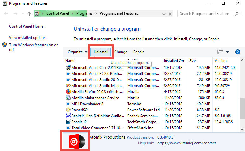Screen dimensions: 245x151
Task: Click the Windows features shield icon
Action: point(4,45)
